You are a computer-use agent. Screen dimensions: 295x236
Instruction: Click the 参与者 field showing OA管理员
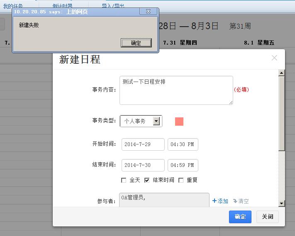pyautogui.click(x=164, y=200)
